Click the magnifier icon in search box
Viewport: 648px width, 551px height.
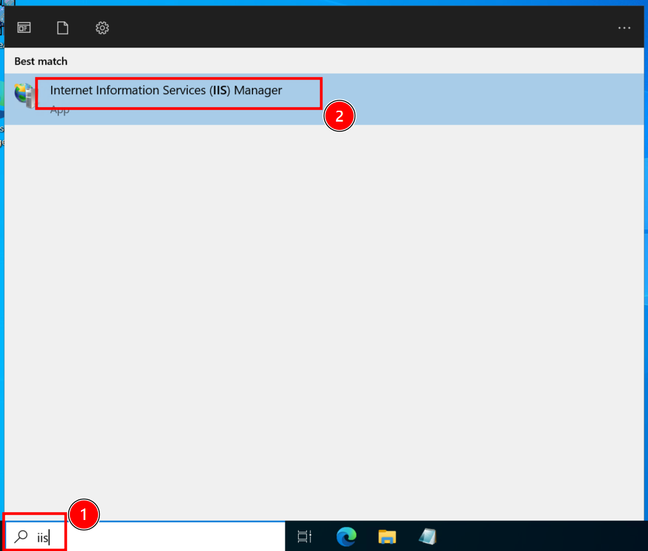21,536
